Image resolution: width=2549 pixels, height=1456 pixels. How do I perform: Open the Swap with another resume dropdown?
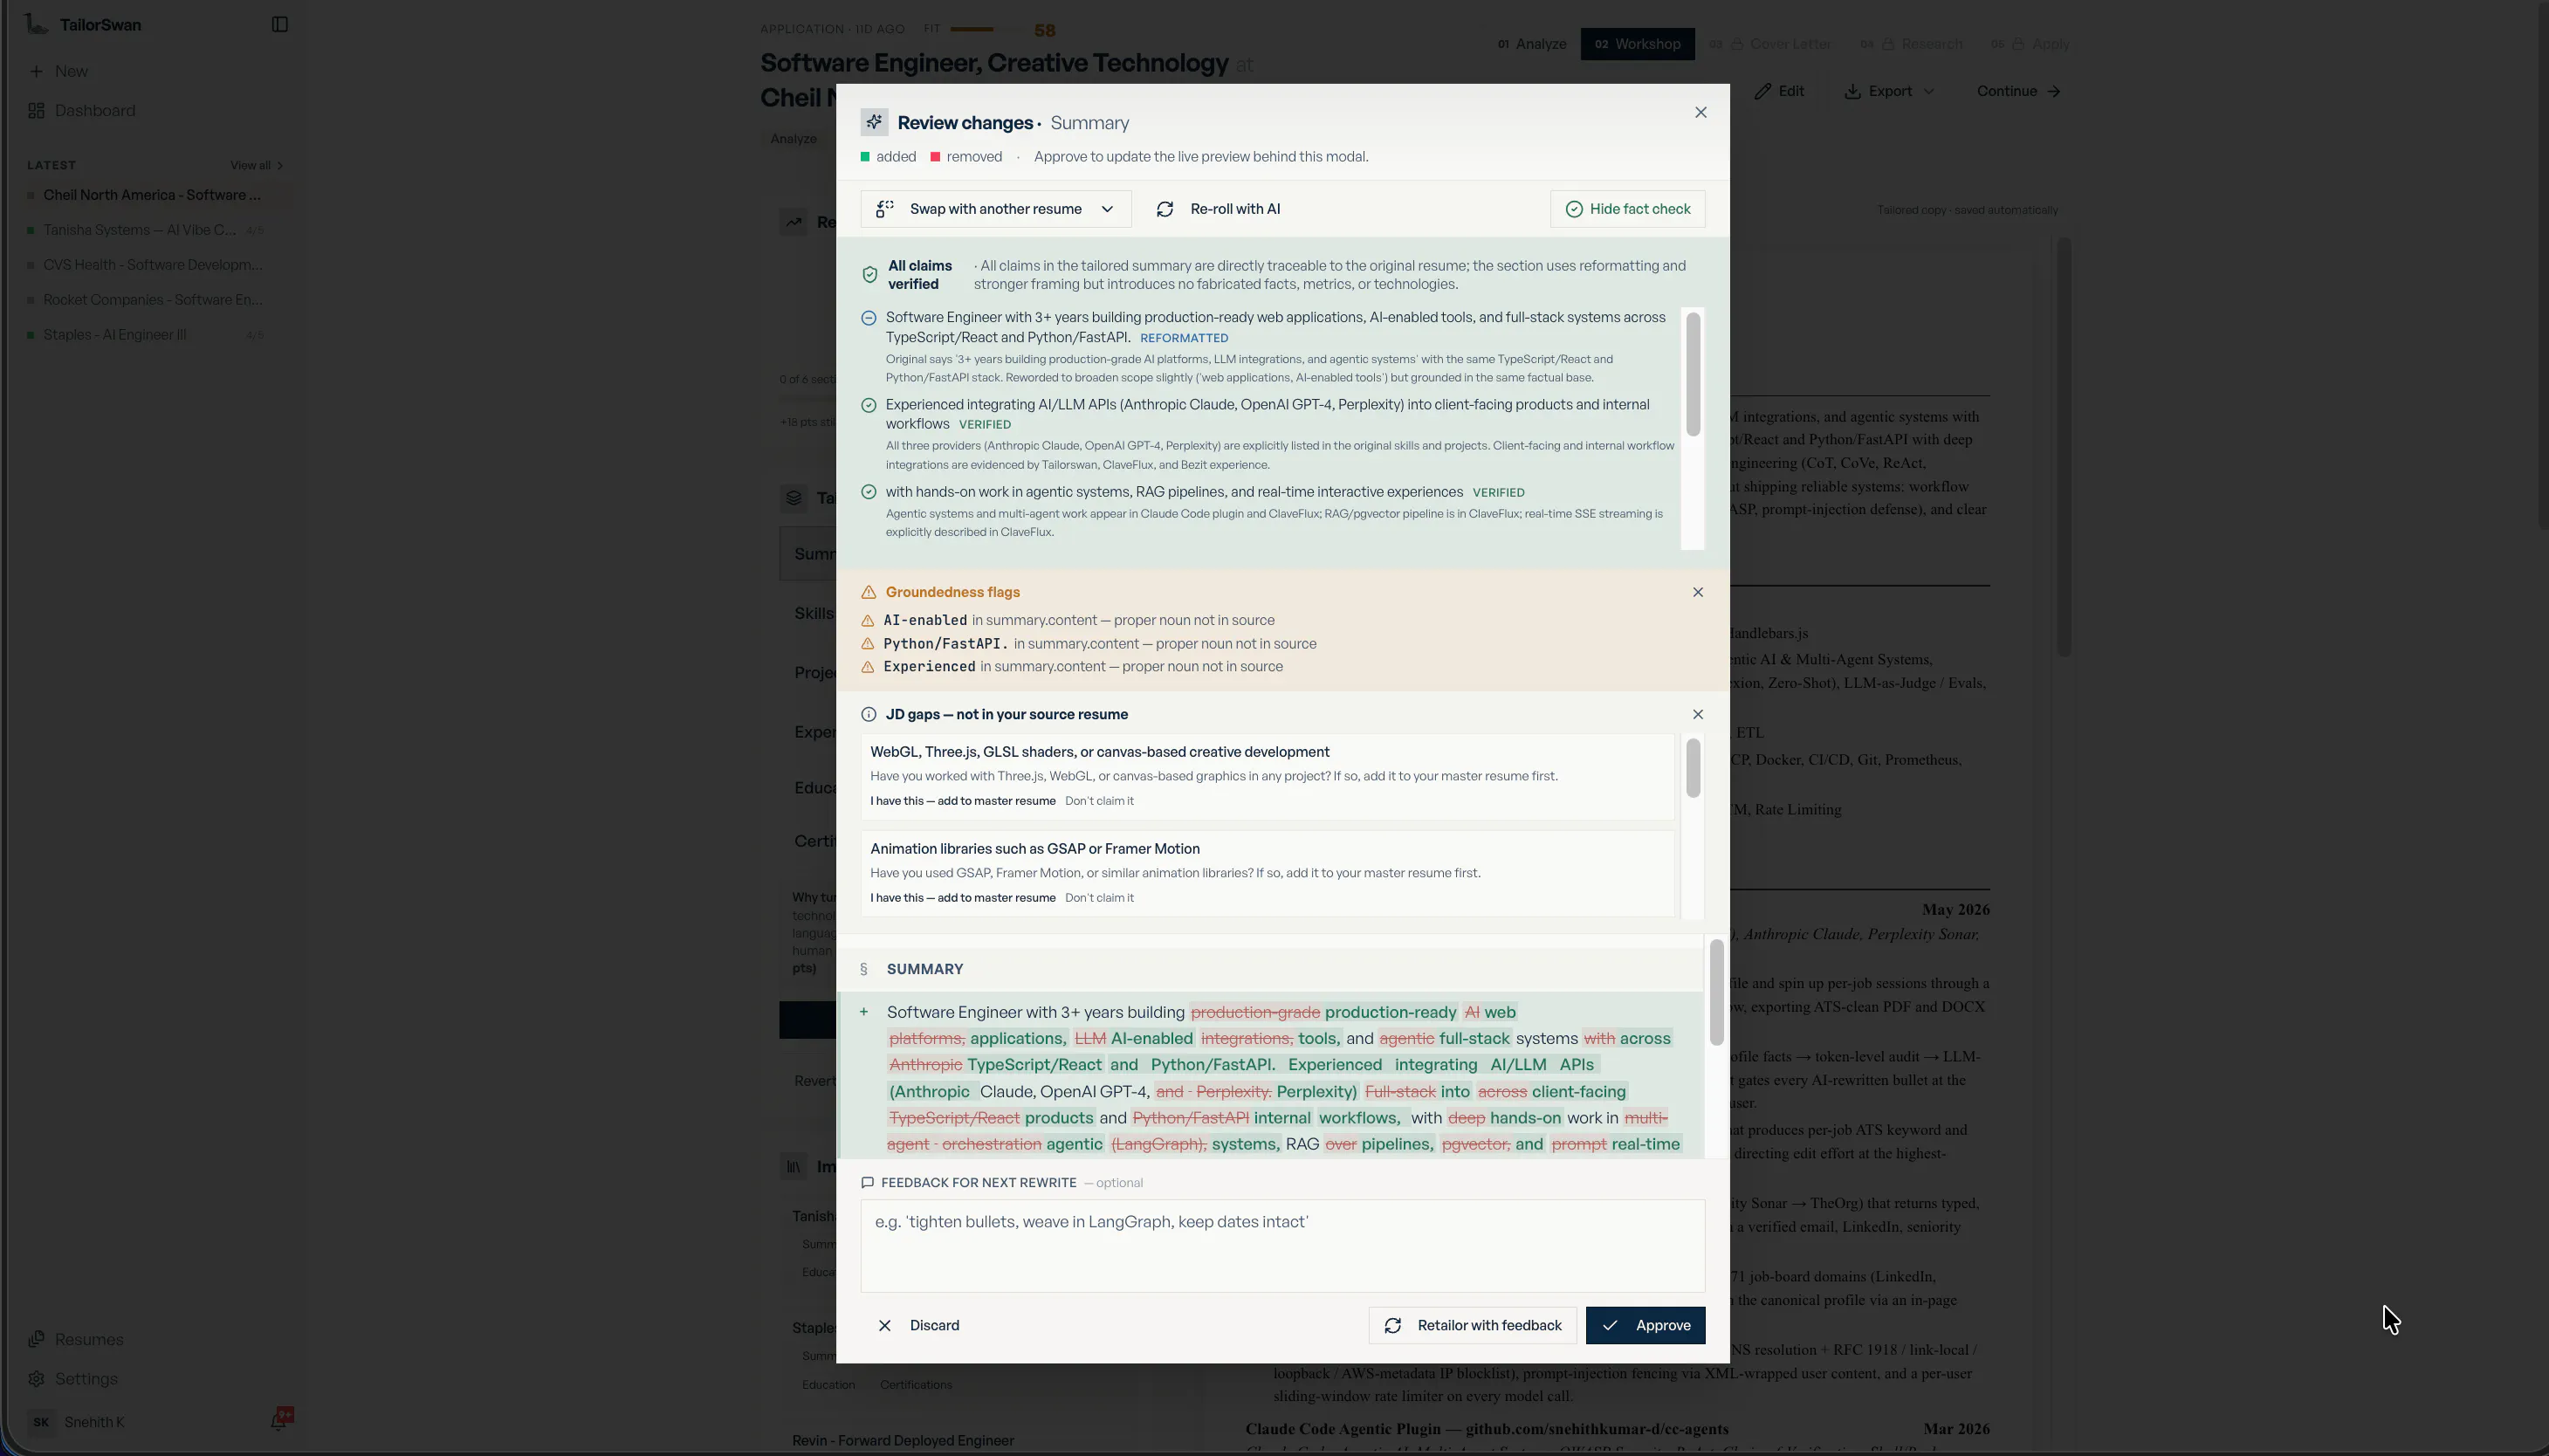click(996, 209)
